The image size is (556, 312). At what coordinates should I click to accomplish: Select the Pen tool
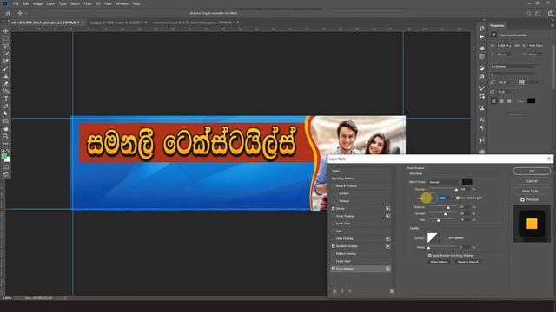coord(6,106)
